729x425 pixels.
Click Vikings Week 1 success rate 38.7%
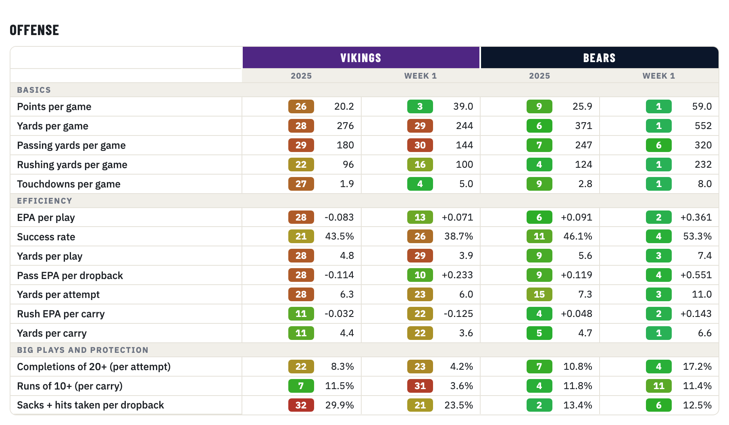coord(458,236)
